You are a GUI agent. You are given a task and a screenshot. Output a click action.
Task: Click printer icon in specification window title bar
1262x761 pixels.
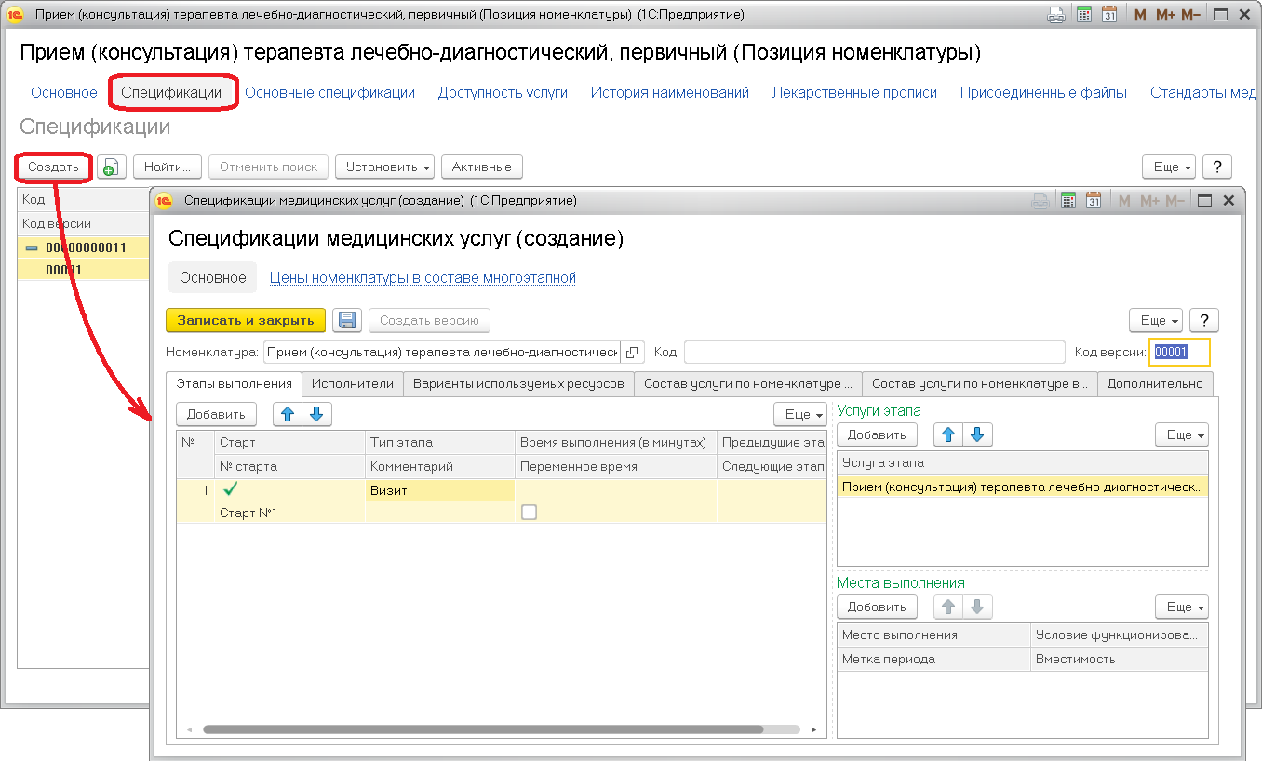click(x=1042, y=200)
